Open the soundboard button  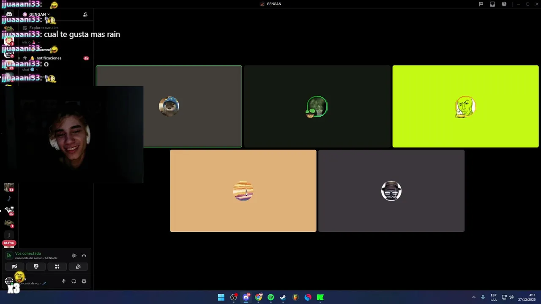tap(78, 267)
